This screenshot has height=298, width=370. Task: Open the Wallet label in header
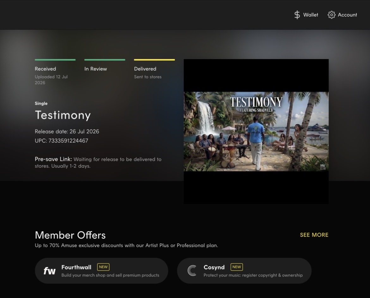point(311,15)
